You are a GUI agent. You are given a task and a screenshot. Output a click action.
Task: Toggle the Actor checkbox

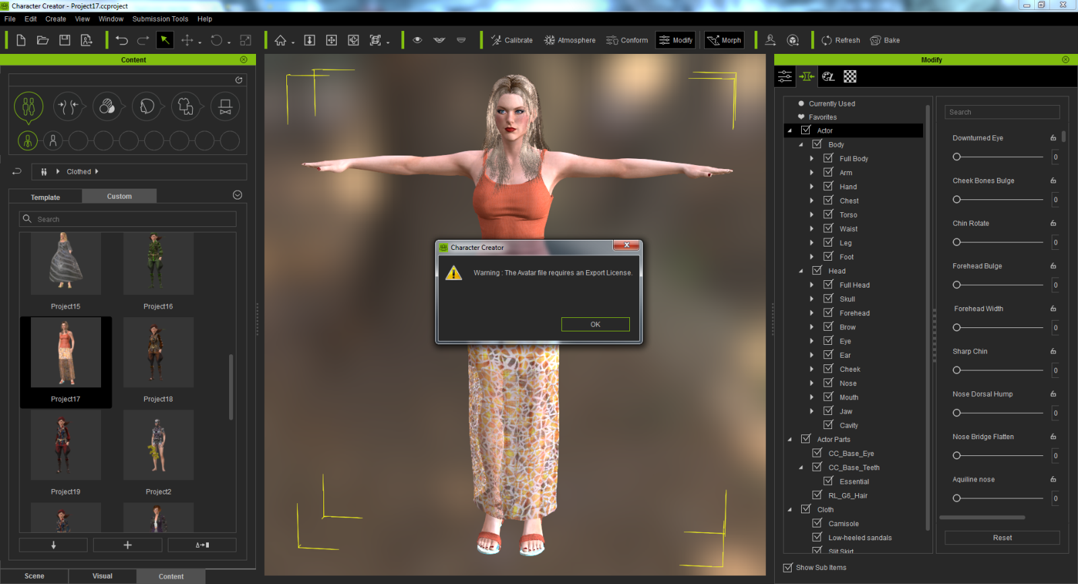tap(806, 130)
